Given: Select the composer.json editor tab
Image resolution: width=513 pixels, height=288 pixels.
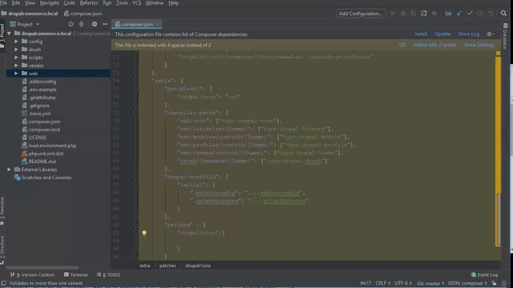Looking at the screenshot, I should pos(137,24).
